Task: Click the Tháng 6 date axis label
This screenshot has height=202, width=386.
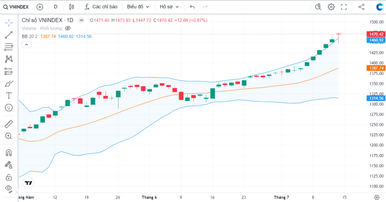Action: tap(149, 197)
